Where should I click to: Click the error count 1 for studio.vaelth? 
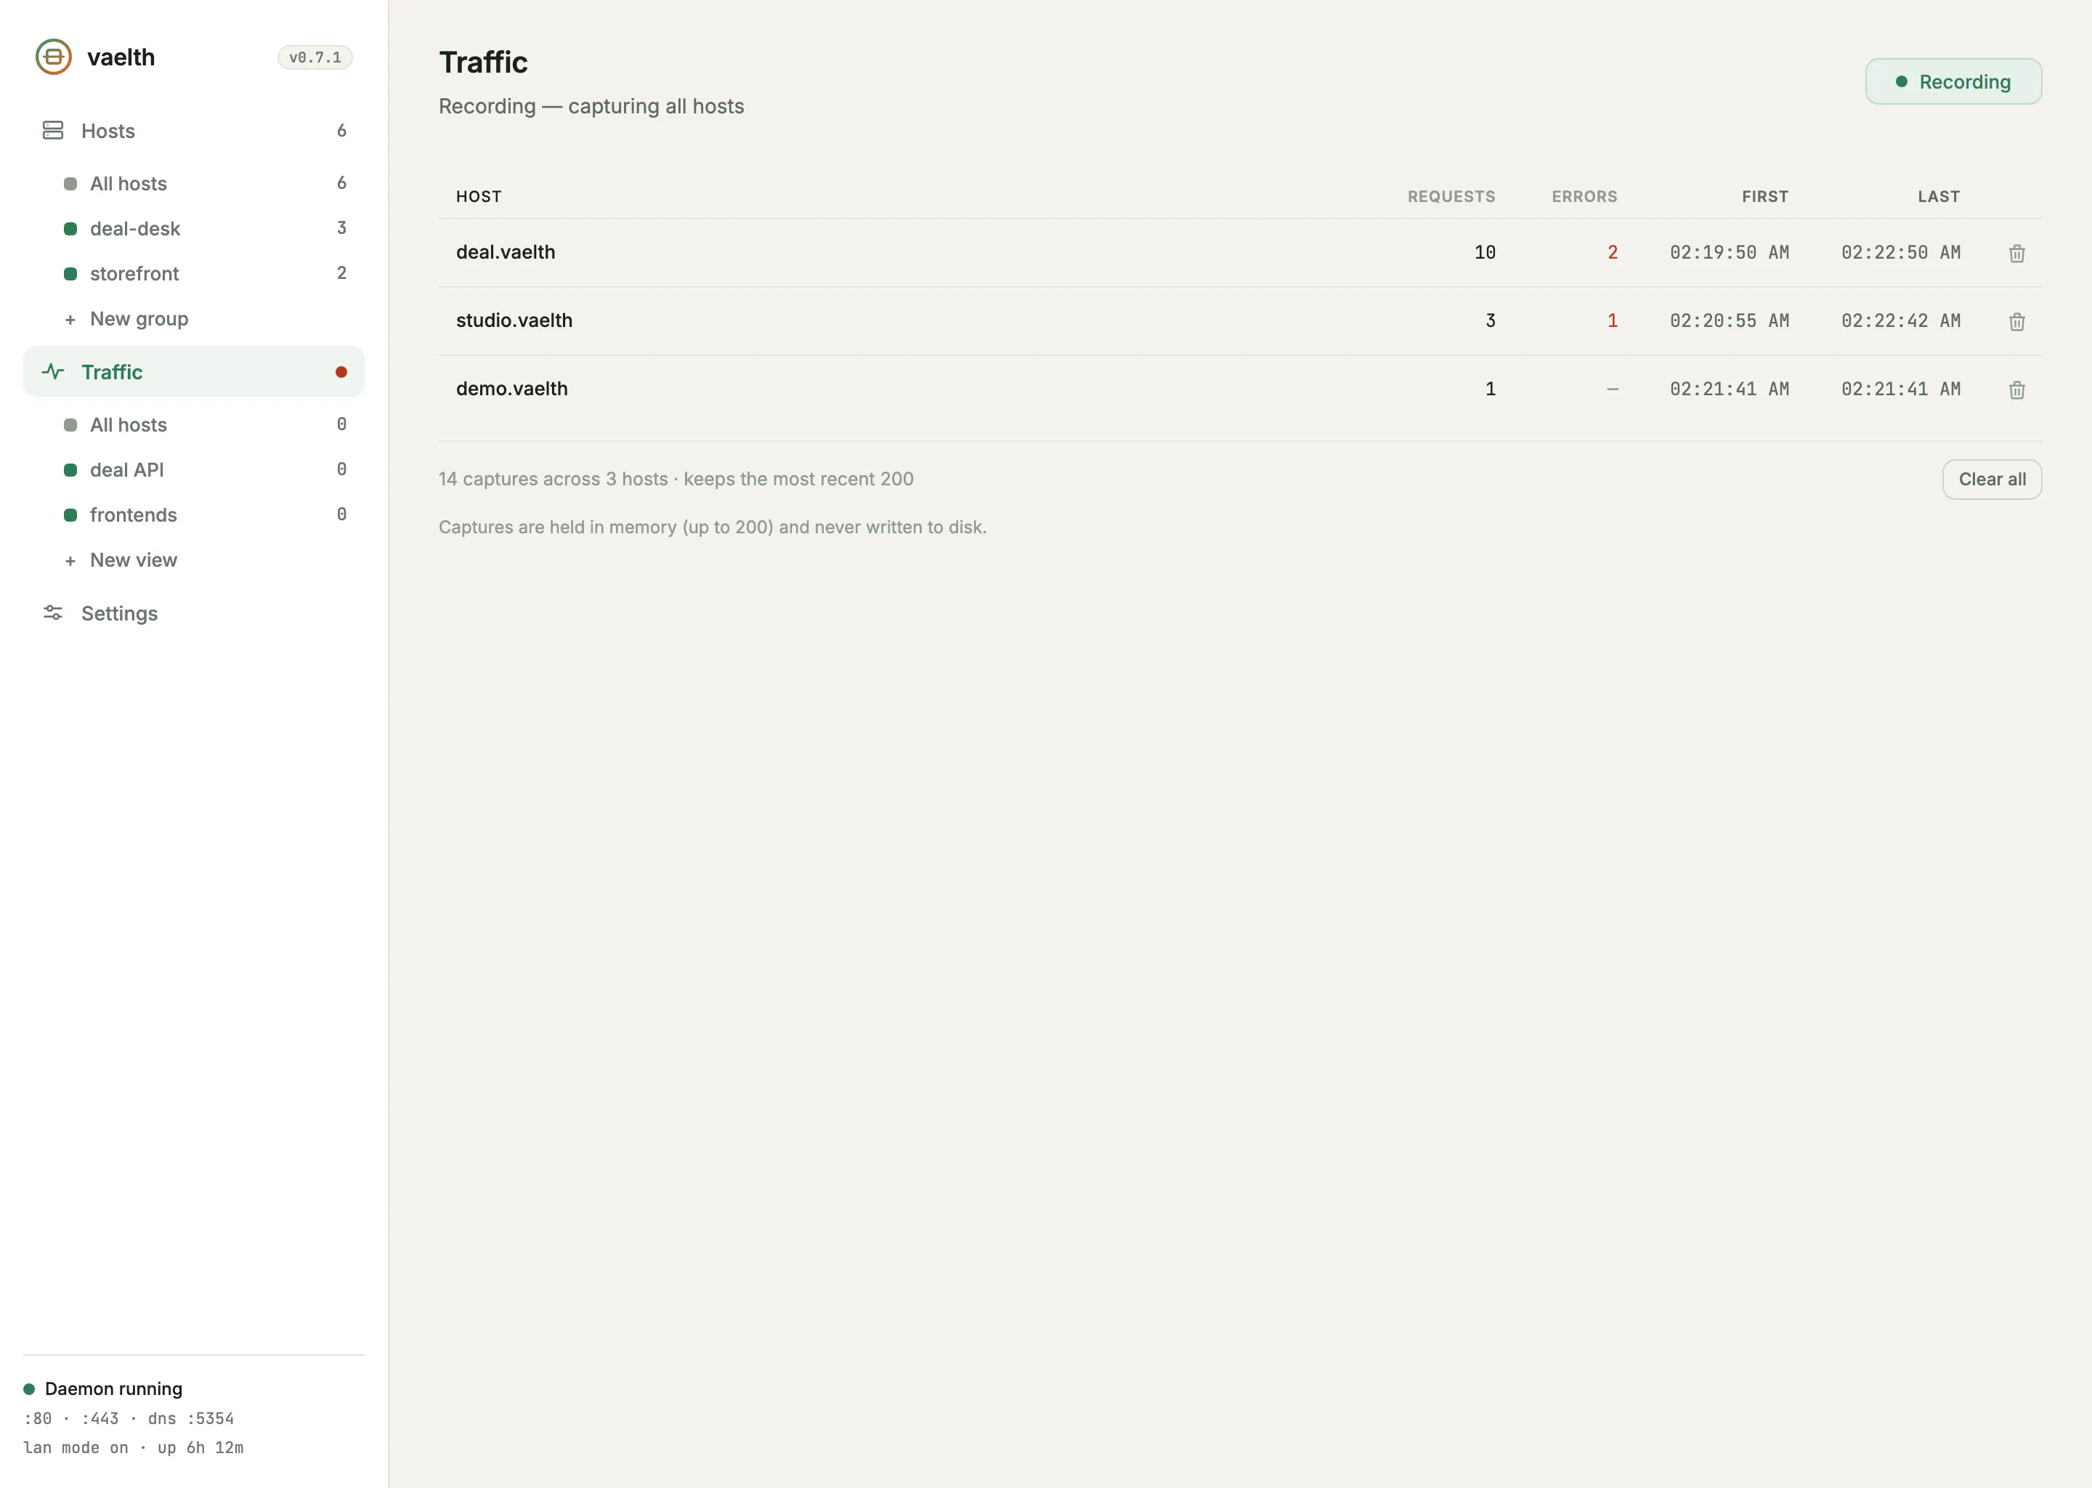(x=1612, y=320)
